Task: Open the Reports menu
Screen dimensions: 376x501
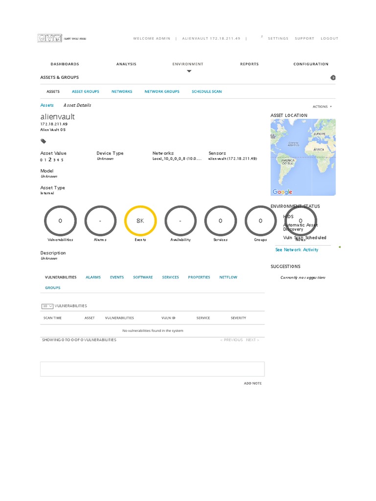Action: pyautogui.click(x=249, y=64)
